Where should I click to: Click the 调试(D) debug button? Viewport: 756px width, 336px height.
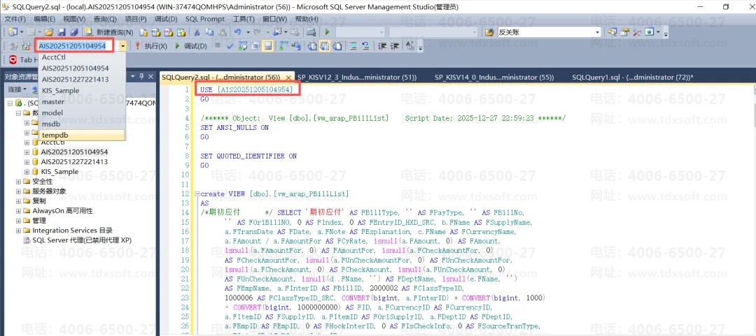(190, 45)
